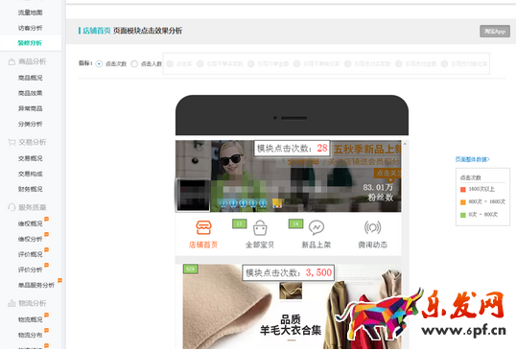
Task: Open 异常商品 in the sidebar
Action: 31,108
